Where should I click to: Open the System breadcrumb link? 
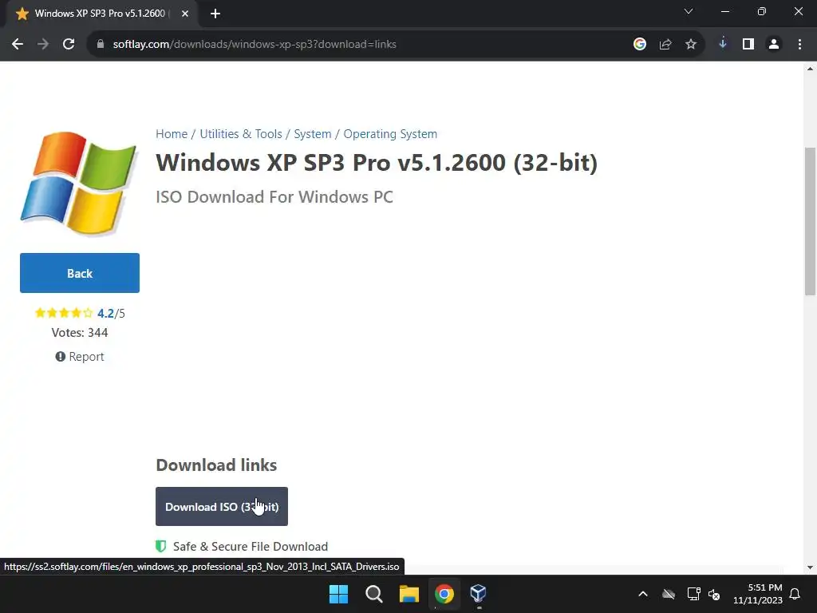(x=313, y=134)
